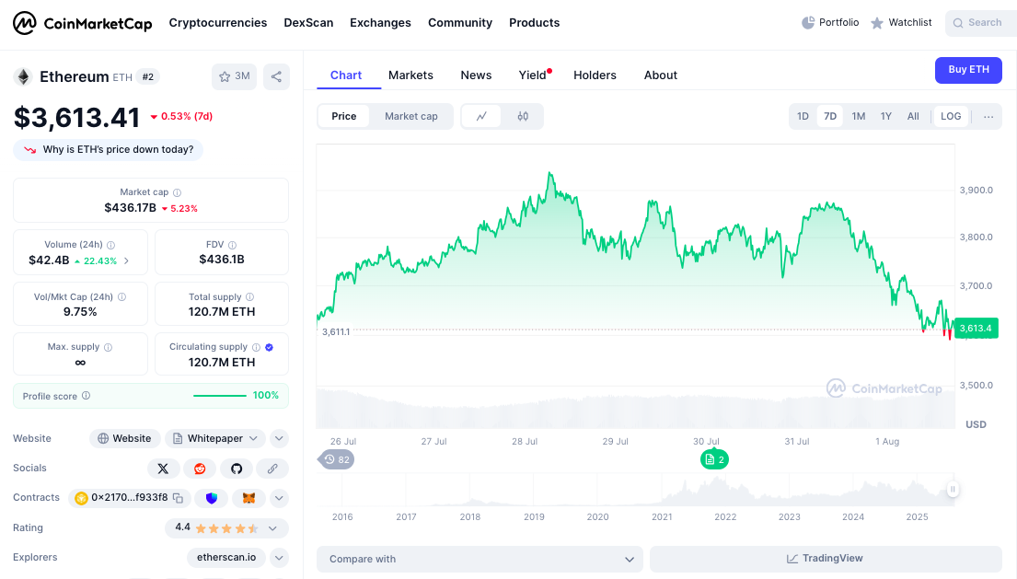Switch the chart to Market cap
Screen dimensions: 1017x579
click(410, 116)
